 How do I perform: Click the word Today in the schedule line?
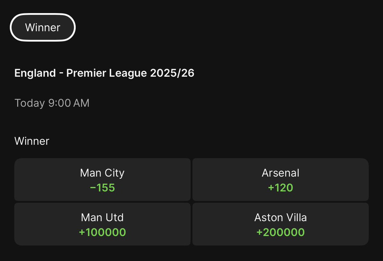coord(30,103)
